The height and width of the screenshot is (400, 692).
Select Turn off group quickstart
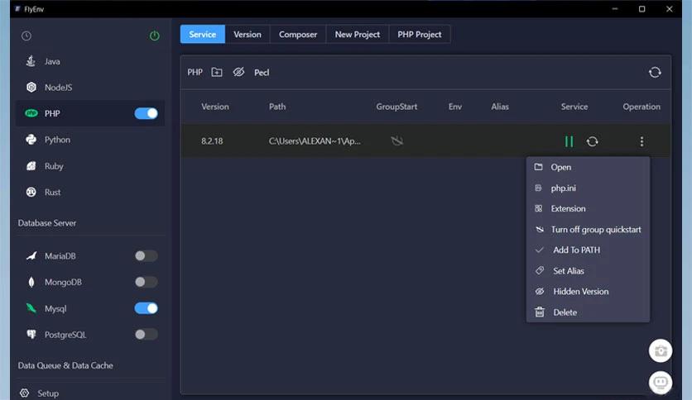[588, 229]
